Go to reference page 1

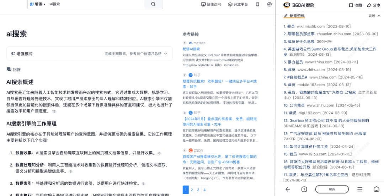186,190
